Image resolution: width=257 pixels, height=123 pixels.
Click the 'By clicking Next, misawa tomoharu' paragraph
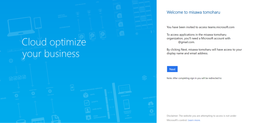coord(204,51)
